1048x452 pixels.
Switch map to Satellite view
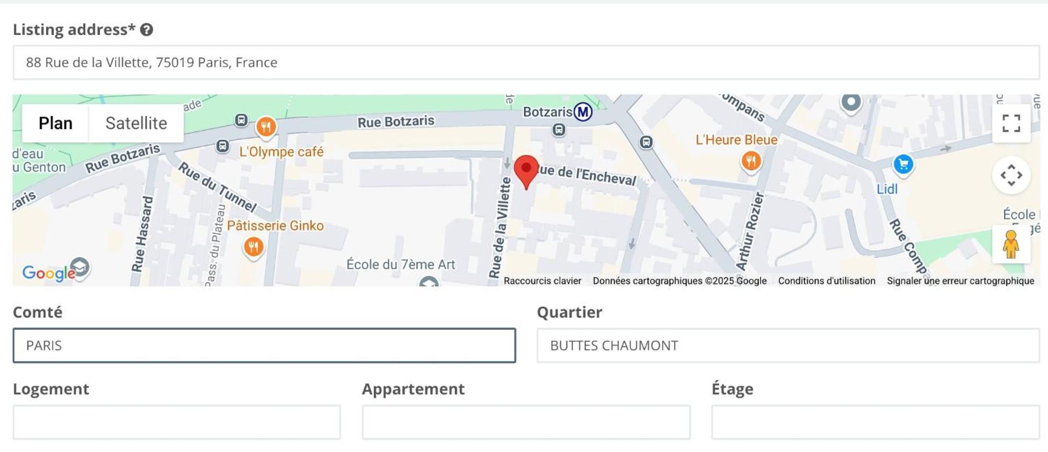(136, 123)
